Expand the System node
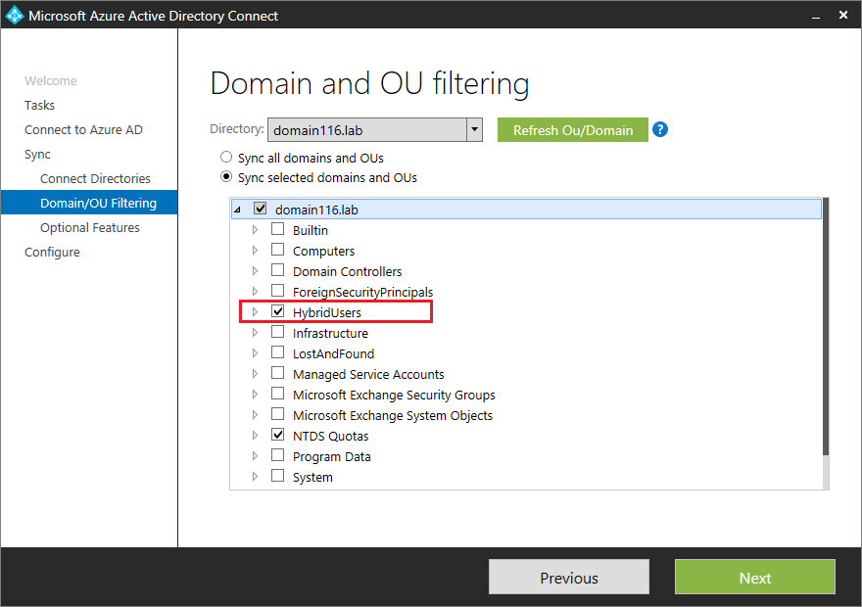 [x=255, y=476]
